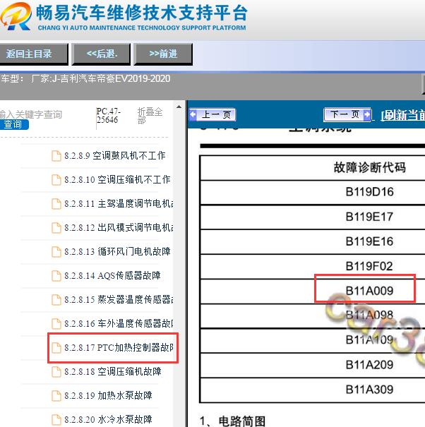
Task: Select fault code B119F02
Action: [369, 266]
